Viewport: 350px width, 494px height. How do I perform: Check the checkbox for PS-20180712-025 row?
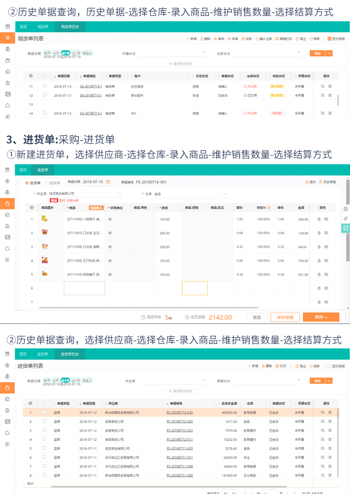(44, 421)
